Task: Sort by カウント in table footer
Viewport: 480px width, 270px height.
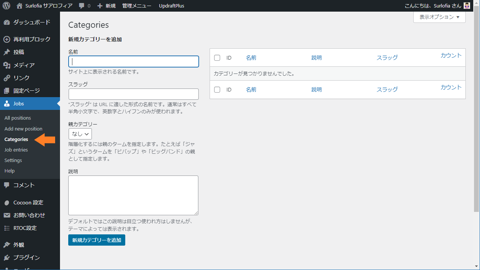Action: [x=451, y=87]
